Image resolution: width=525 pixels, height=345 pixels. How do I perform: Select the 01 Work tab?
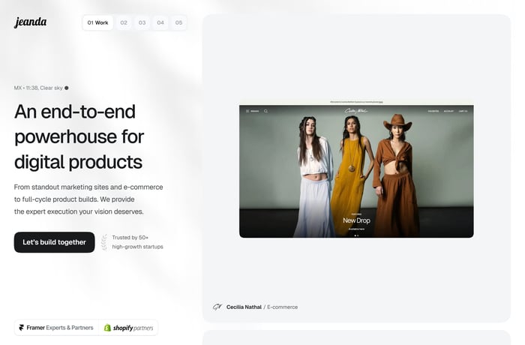coord(97,22)
